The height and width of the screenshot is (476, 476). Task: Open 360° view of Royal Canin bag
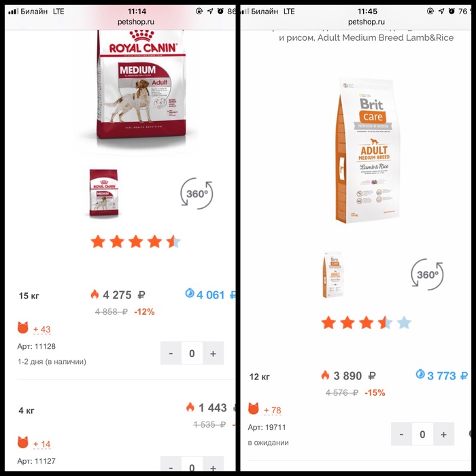[x=197, y=193]
